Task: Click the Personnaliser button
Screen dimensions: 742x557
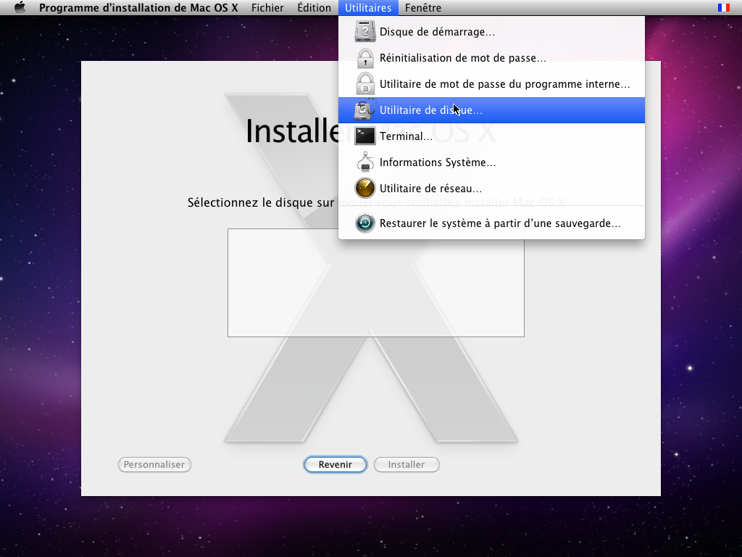Action: pyautogui.click(x=154, y=465)
